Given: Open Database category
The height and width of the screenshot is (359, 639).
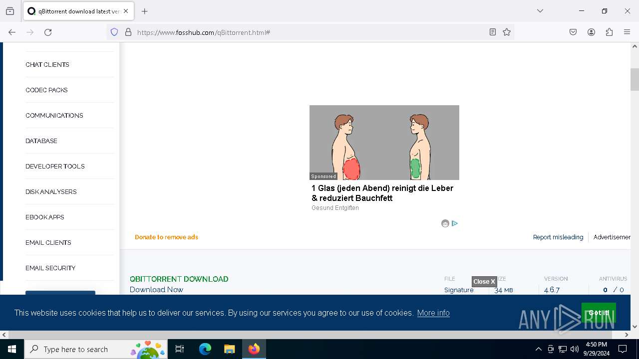Looking at the screenshot, I should click(41, 141).
